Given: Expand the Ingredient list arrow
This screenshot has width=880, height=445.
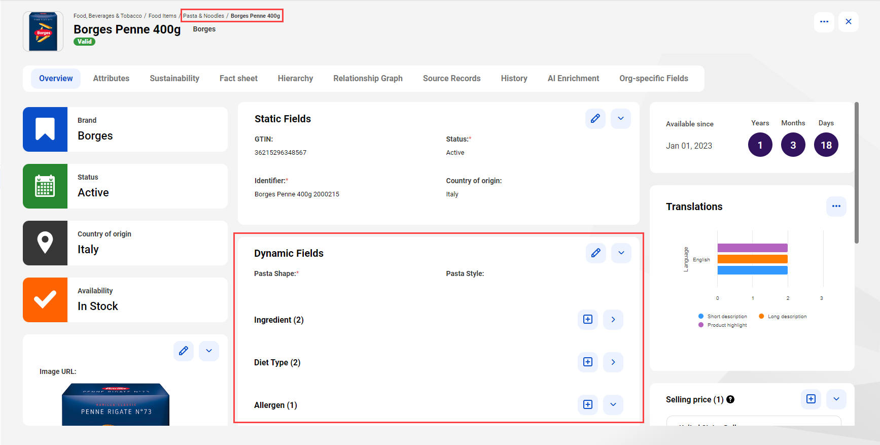Looking at the screenshot, I should coord(613,320).
